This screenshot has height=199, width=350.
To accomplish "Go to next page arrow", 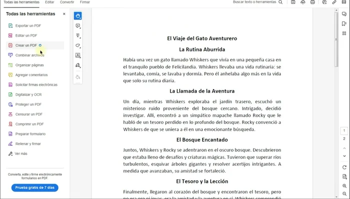I will pyautogui.click(x=344, y=156).
